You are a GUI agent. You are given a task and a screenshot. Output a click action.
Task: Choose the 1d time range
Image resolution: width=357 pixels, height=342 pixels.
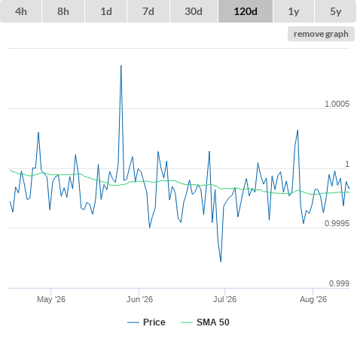106,11
